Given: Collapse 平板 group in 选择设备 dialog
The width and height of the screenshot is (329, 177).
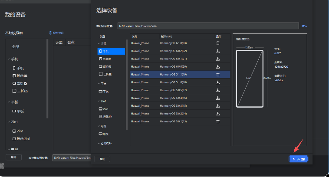Looking at the screenshot, I should point(99,84).
